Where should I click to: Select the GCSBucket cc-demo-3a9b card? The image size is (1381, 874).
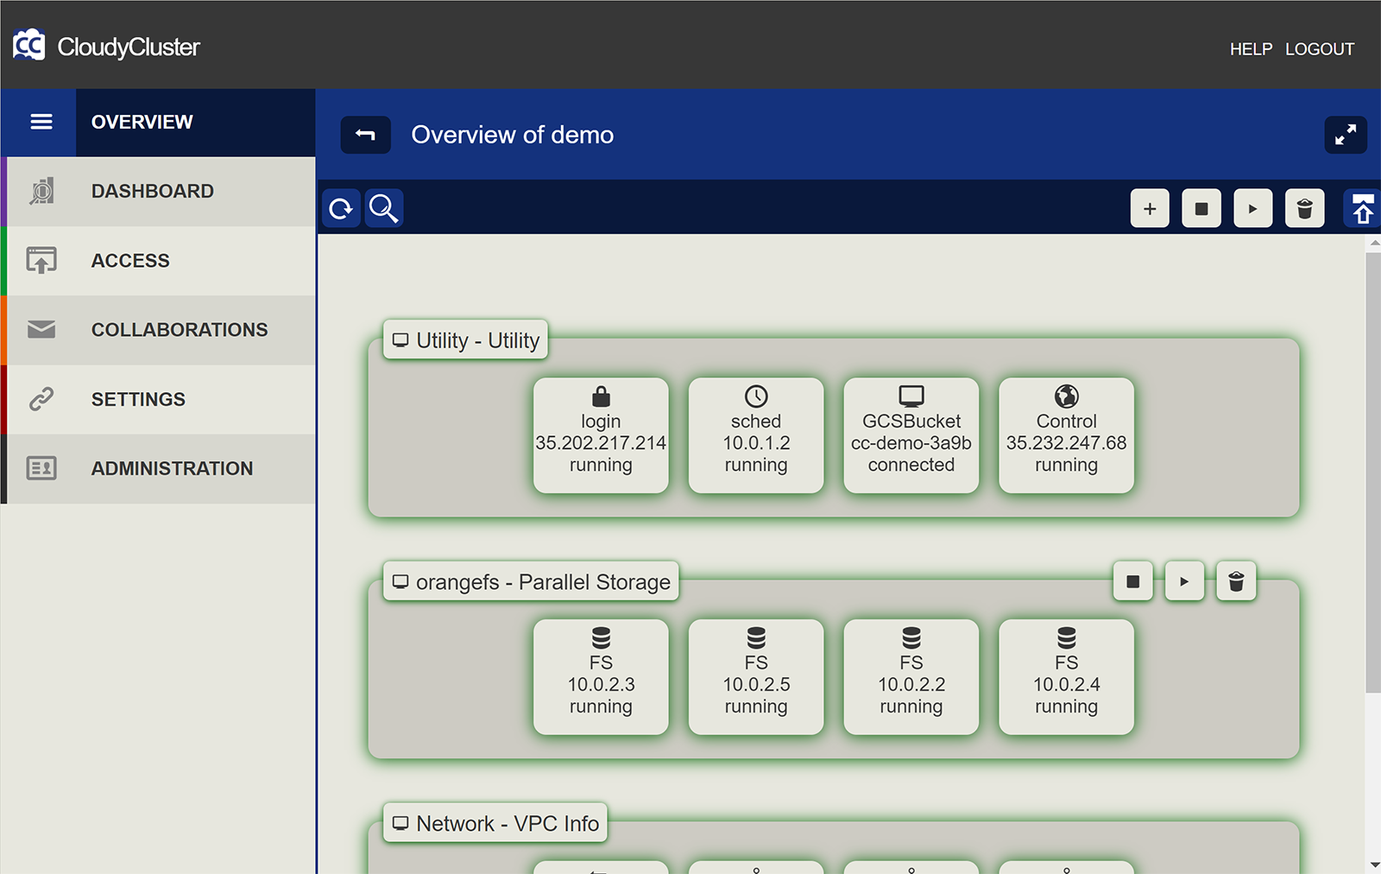[911, 435]
